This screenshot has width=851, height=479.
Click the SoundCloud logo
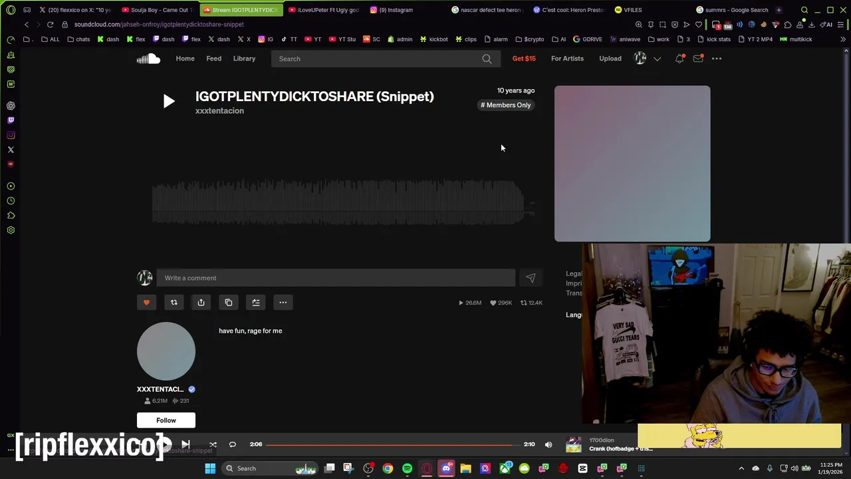pos(148,59)
